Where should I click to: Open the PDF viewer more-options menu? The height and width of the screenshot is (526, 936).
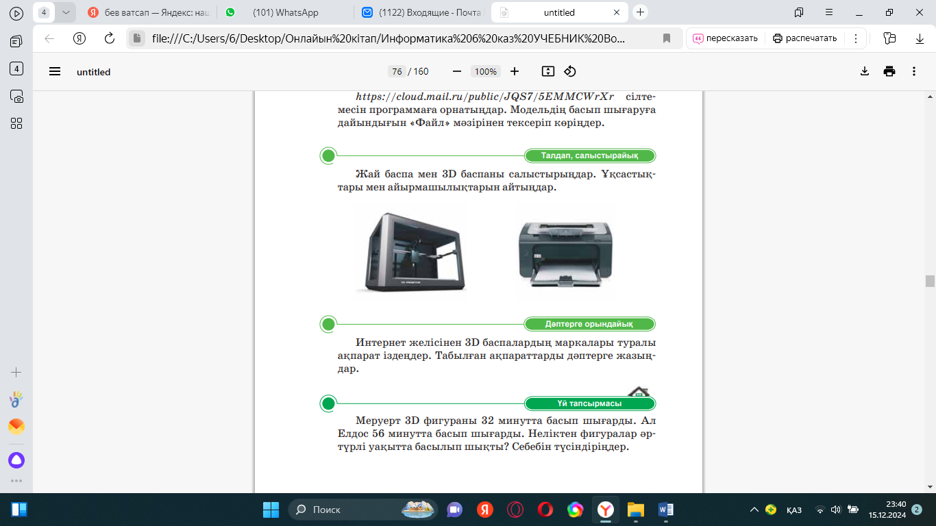coord(914,71)
